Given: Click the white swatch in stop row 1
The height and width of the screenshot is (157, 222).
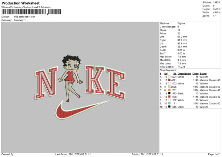Looking at the screenshot, I should (169, 77).
